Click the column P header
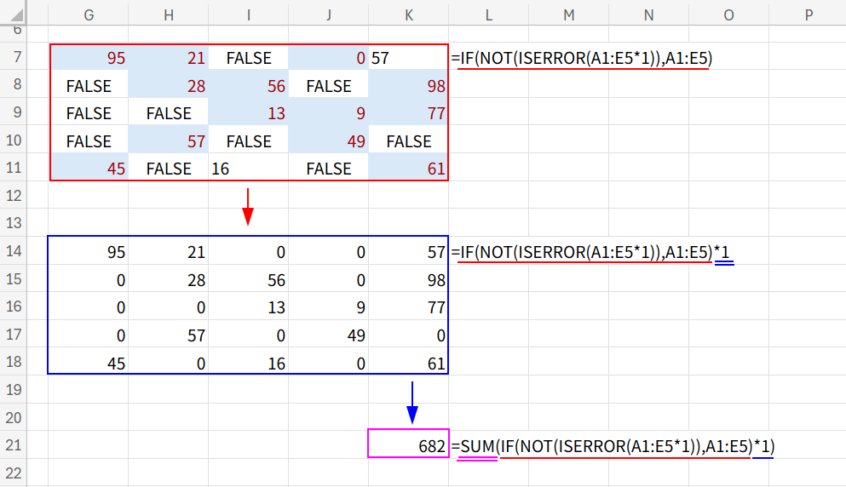Screen dimensions: 846x487 tap(808, 14)
